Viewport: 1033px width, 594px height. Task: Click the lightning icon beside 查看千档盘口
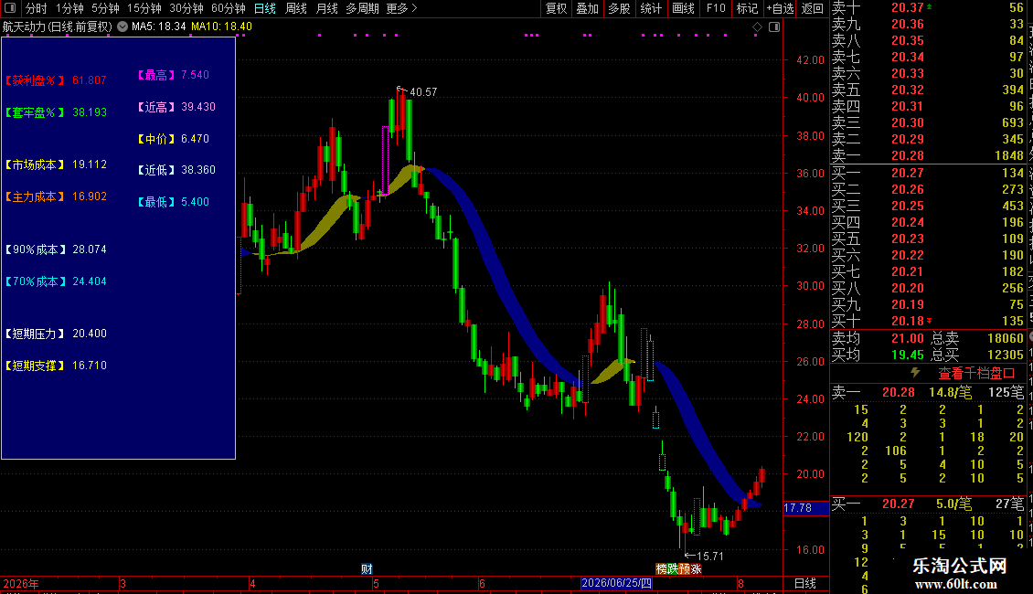tap(915, 373)
